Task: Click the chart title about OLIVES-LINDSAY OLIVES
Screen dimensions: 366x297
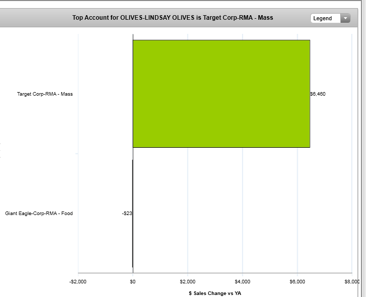Action: point(173,18)
